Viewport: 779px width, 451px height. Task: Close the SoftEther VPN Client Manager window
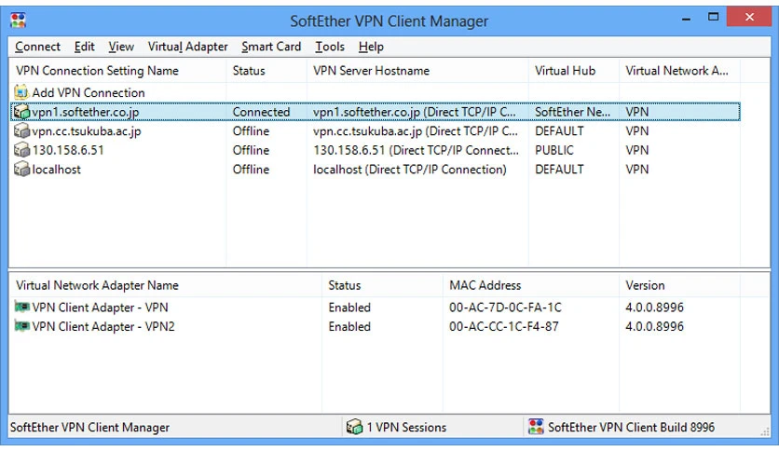[749, 17]
